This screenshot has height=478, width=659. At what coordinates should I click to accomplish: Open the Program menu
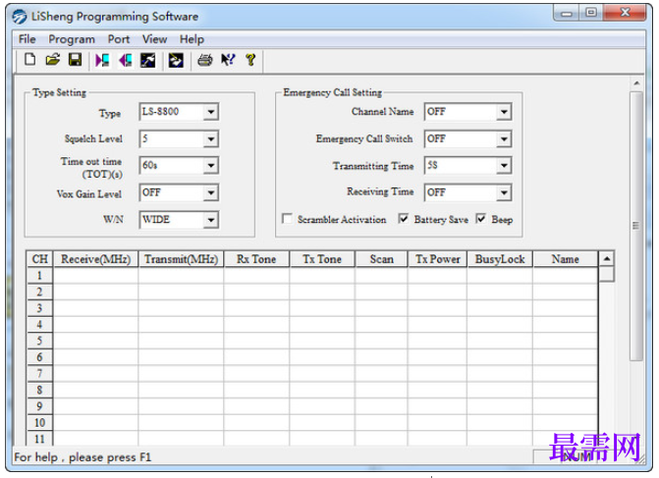(x=72, y=39)
